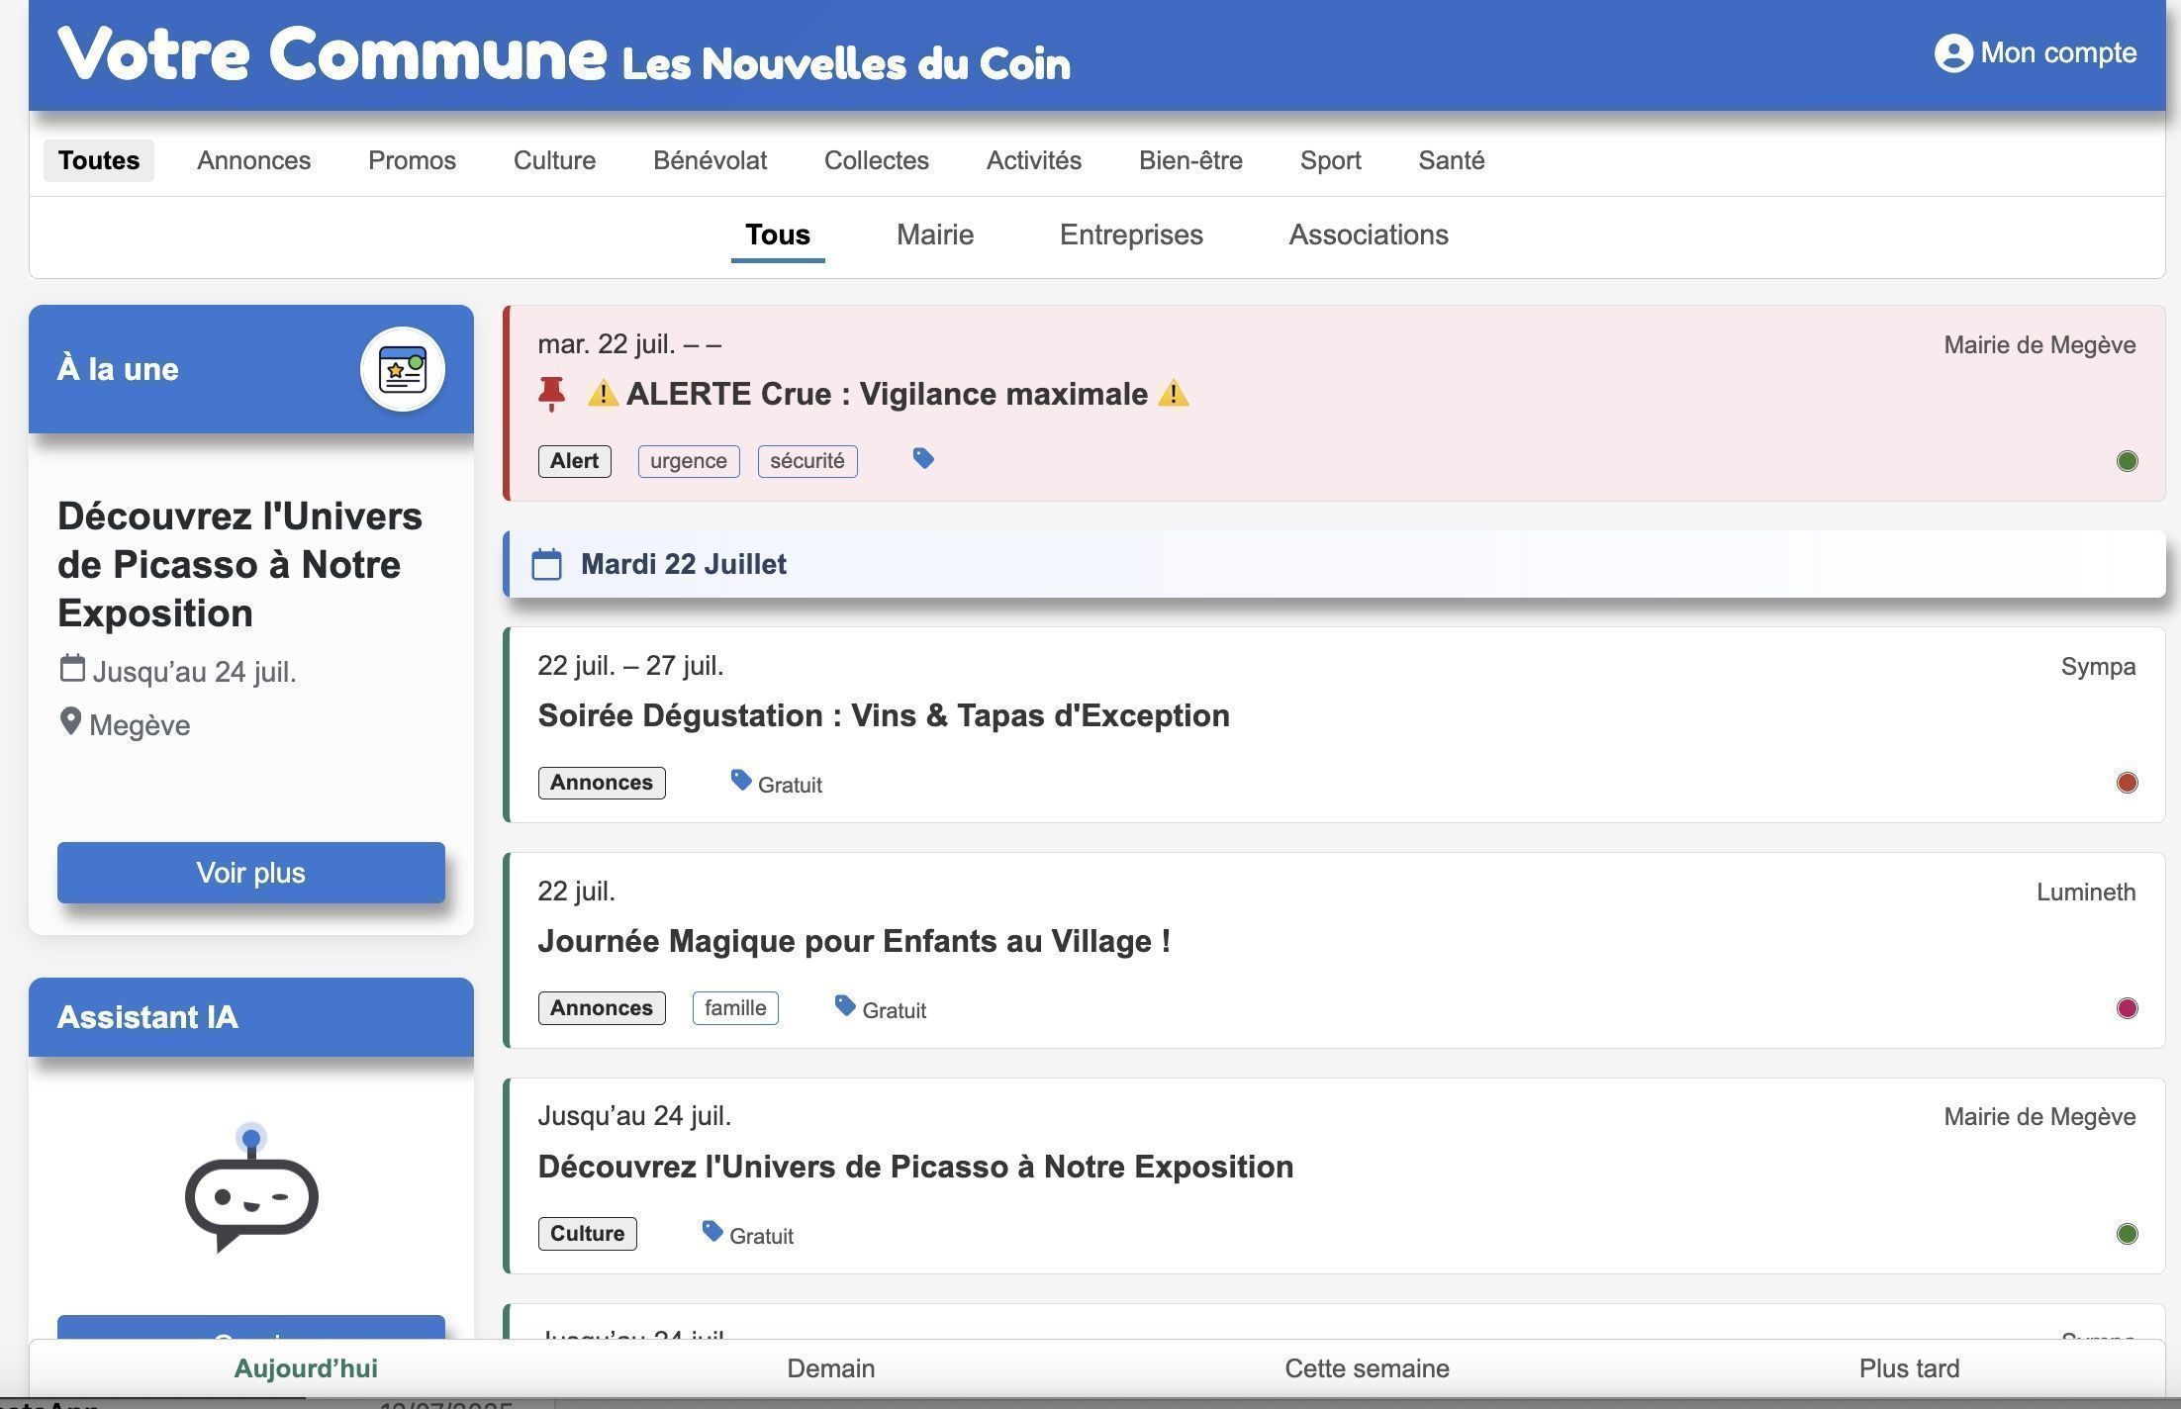Click the calendar icon next to Mardi 22 Juillet

click(546, 564)
